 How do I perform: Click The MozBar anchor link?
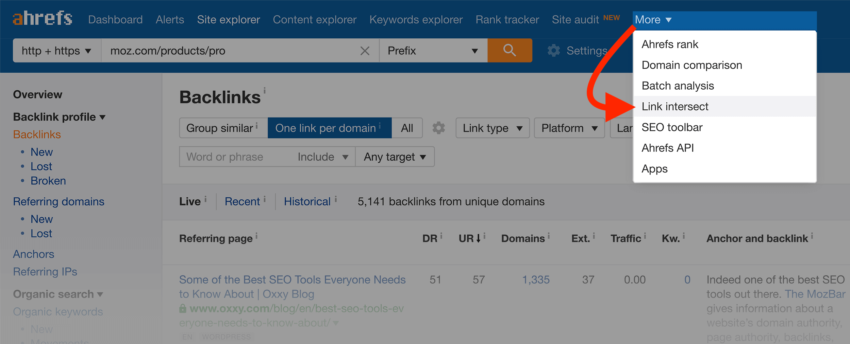(815, 294)
